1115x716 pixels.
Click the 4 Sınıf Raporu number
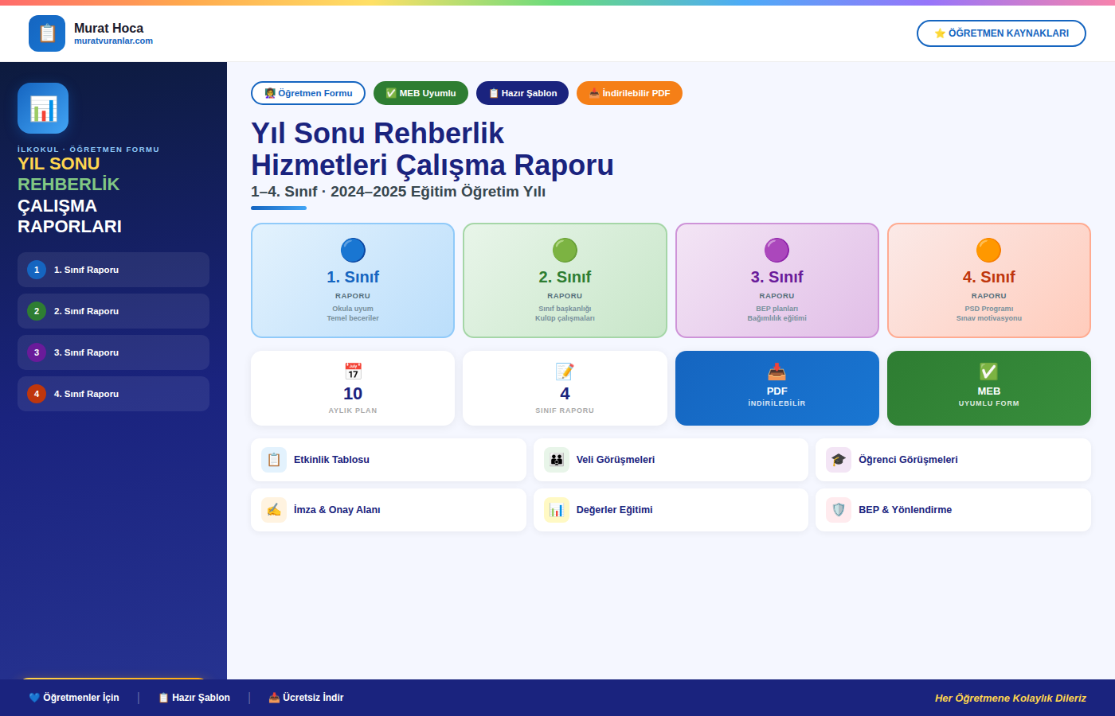click(x=565, y=394)
